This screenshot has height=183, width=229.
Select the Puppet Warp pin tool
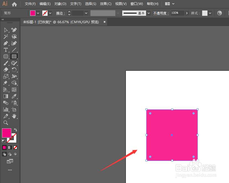pyautogui.click(x=6, y=83)
